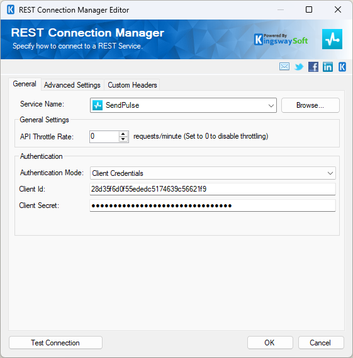Viewport: 353px width, 358px height.
Task: Click the email envelope icon
Action: [x=284, y=67]
